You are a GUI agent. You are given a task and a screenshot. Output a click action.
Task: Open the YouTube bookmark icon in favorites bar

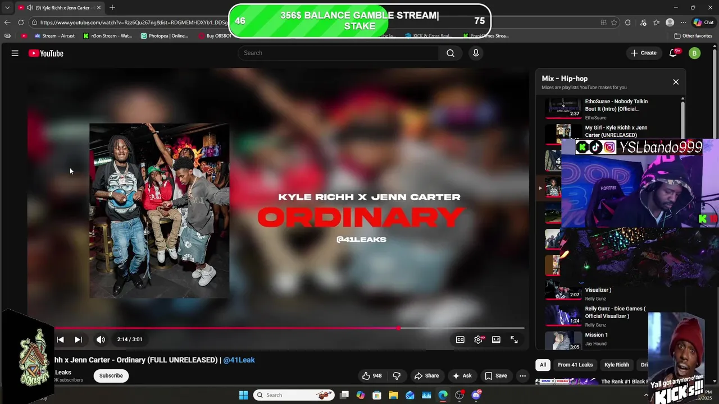point(24,36)
